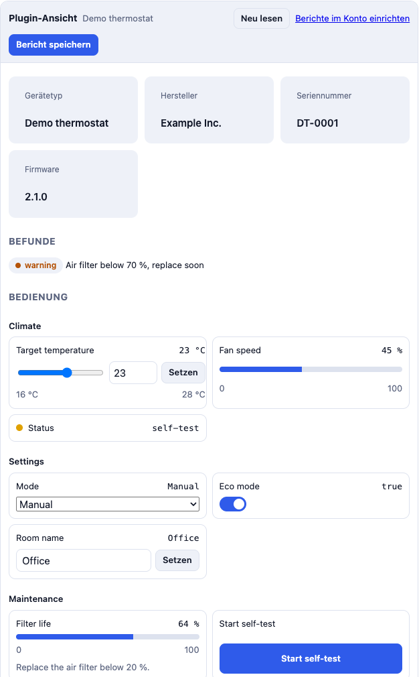Click the '16 °C' minimum label
Viewport: 419px width, 677px height.
click(27, 394)
